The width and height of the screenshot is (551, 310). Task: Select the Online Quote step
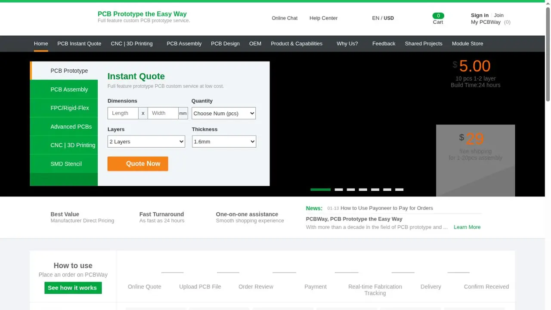point(144,286)
